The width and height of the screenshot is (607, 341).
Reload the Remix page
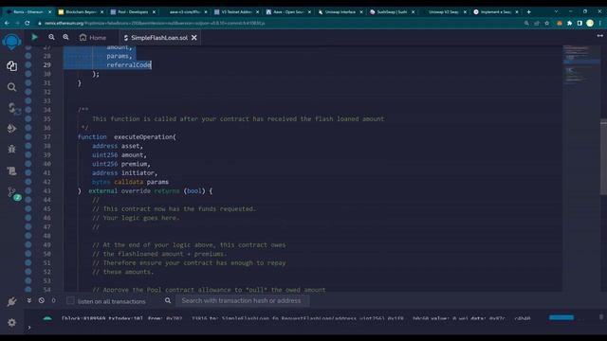(28, 23)
